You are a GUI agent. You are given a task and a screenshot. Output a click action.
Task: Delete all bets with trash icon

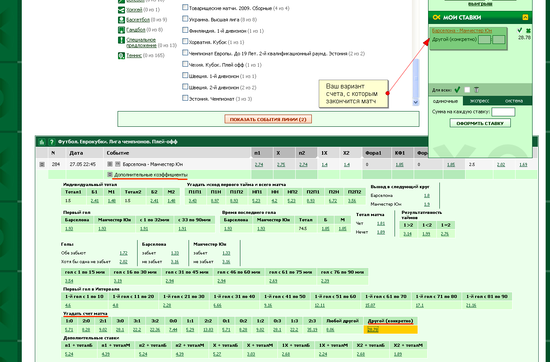(476, 90)
